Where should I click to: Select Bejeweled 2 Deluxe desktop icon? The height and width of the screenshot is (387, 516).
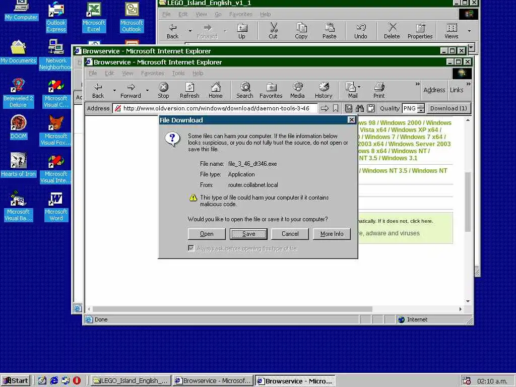18,93
